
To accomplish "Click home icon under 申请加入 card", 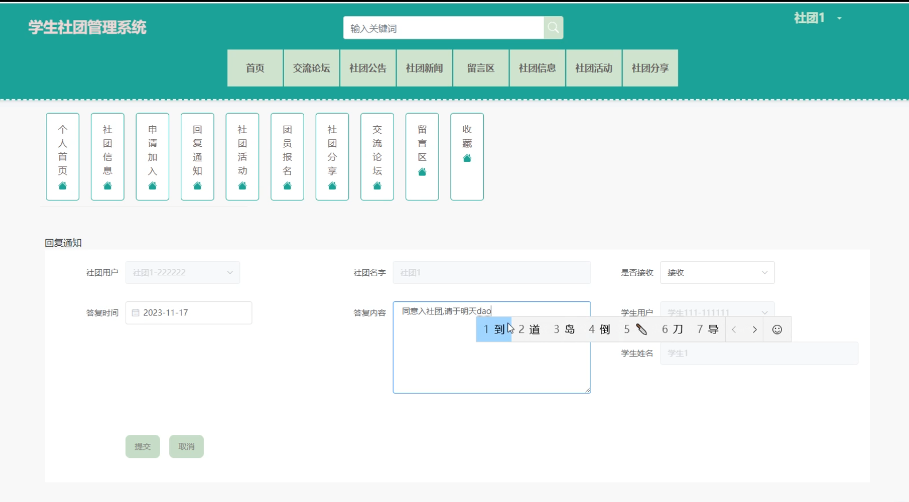I will pyautogui.click(x=153, y=186).
